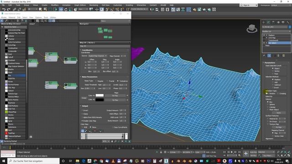This screenshot has height=164, width=292.
Task: Select the Sphere volume radio button
Action: coord(268,104)
